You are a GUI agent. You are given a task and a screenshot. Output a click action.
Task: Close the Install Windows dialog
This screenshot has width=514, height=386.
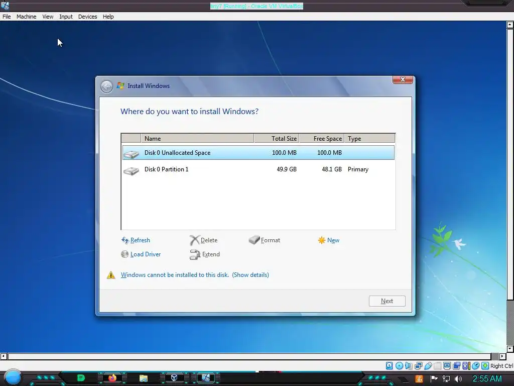(x=403, y=79)
